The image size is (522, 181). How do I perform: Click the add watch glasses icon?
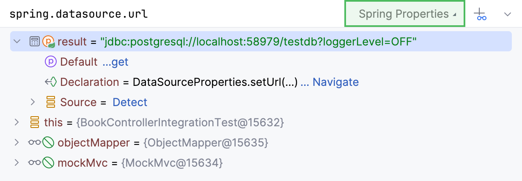click(x=480, y=14)
